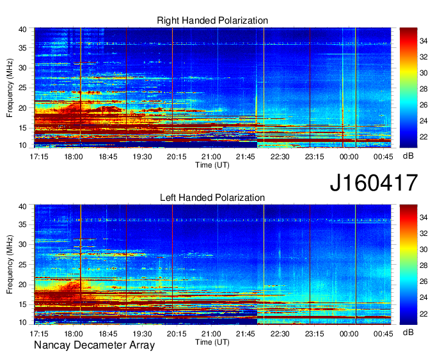
Task: Click the 22 value on Right Handed colorbar
Action: 423,137
